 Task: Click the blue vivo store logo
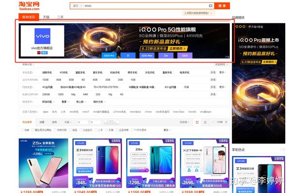pyautogui.click(x=42, y=36)
